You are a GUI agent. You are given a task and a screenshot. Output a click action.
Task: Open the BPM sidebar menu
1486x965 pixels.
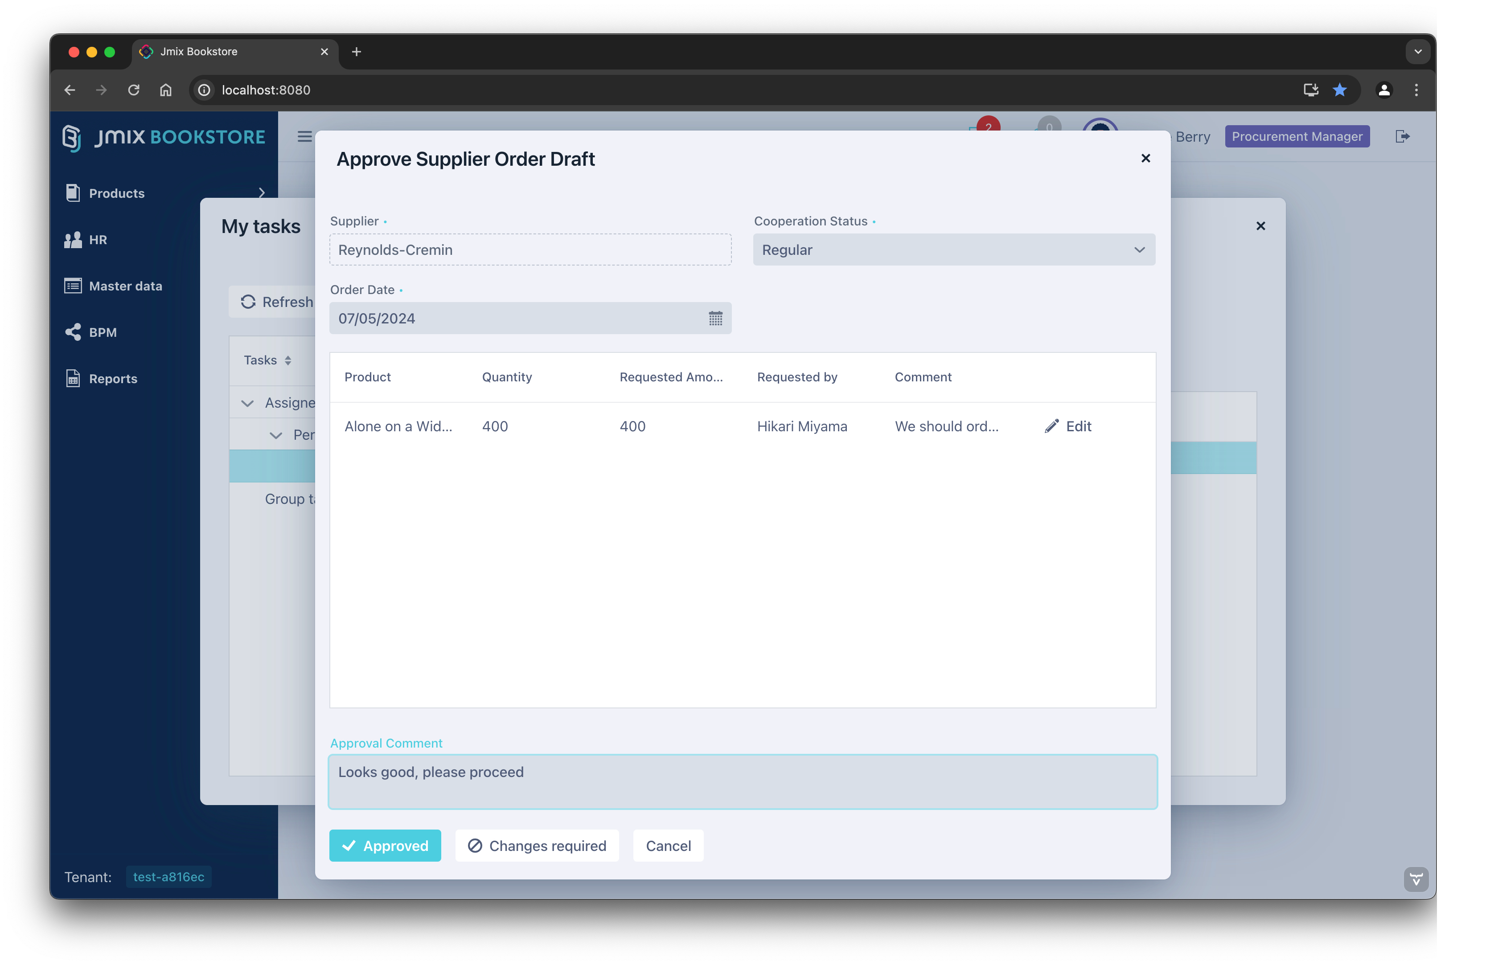tap(103, 332)
